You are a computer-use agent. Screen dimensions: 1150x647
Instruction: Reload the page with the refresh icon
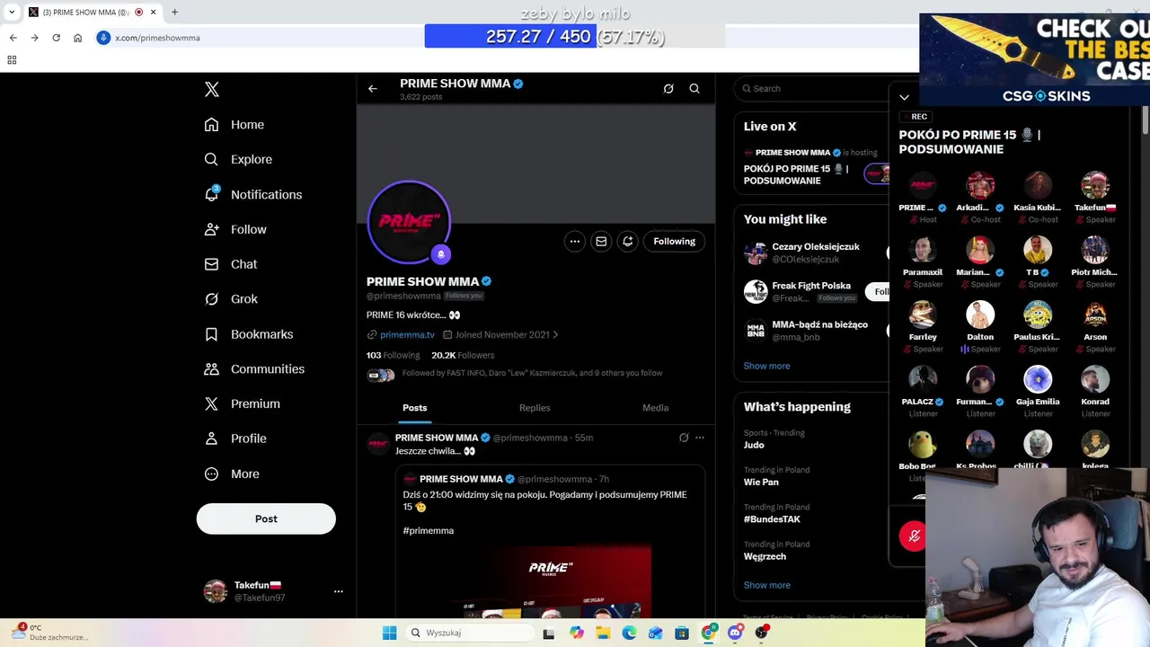(56, 38)
